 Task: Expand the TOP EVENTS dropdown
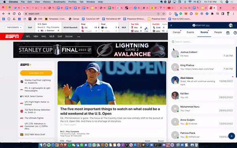click(x=14, y=28)
